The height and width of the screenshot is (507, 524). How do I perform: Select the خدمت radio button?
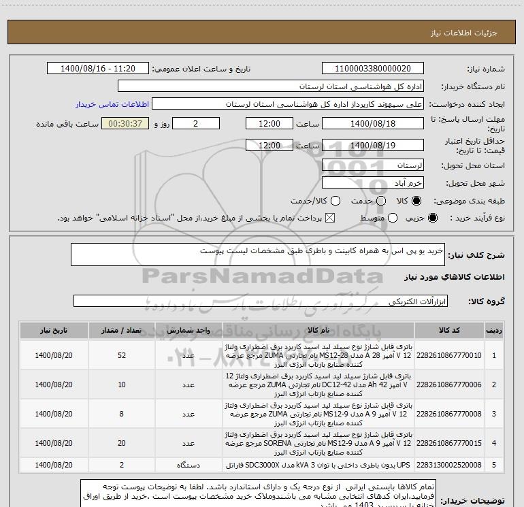click(x=381, y=201)
